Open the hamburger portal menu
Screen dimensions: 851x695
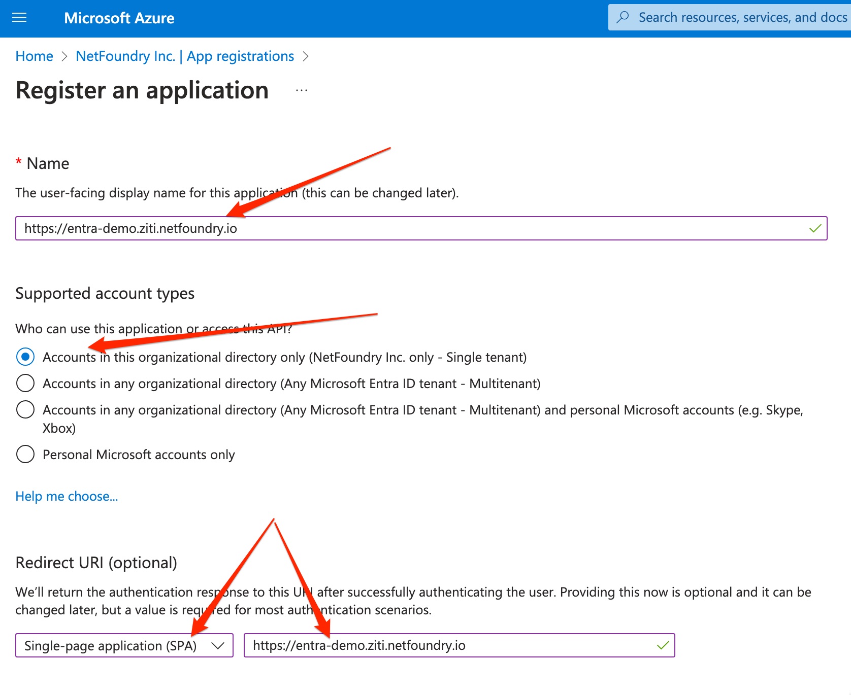point(19,18)
